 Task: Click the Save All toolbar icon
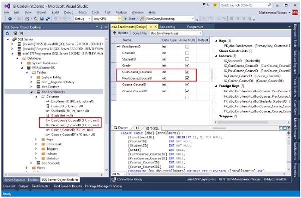[x=47, y=19]
